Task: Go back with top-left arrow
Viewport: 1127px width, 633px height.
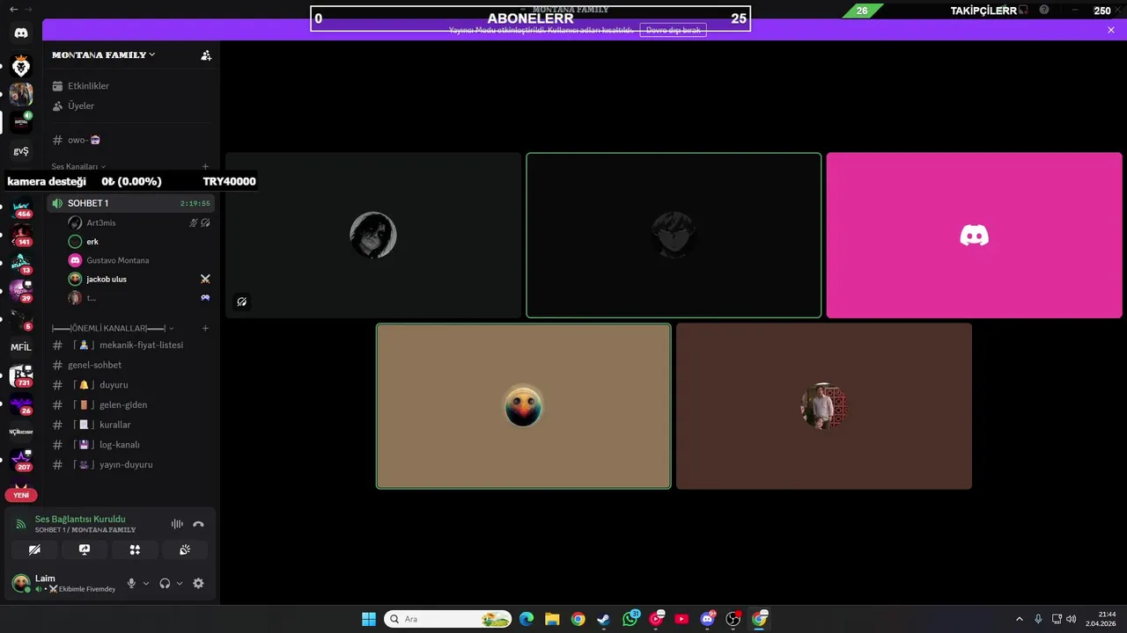Action: (x=13, y=9)
